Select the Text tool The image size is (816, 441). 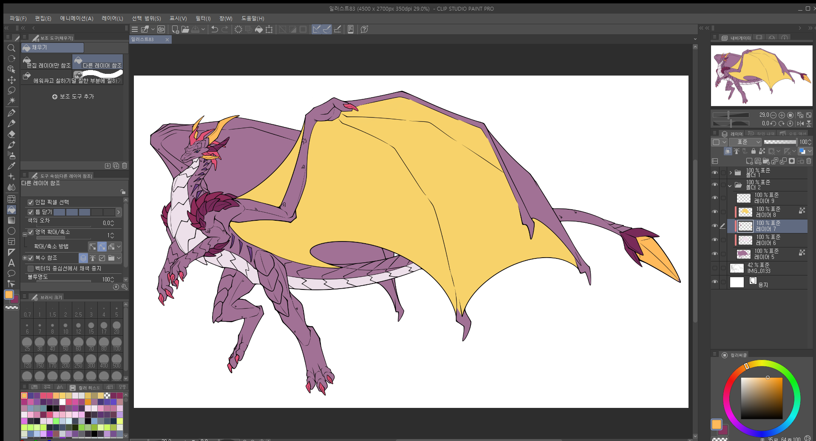click(11, 263)
